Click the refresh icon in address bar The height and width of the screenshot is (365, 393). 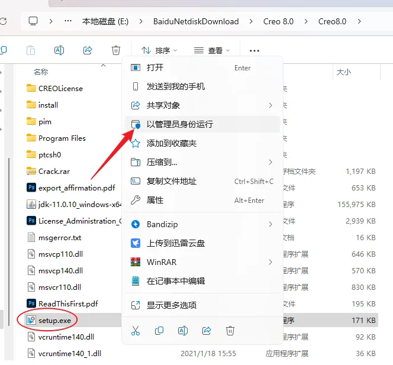coord(4,21)
